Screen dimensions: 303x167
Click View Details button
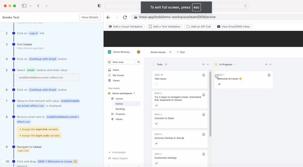(90, 17)
